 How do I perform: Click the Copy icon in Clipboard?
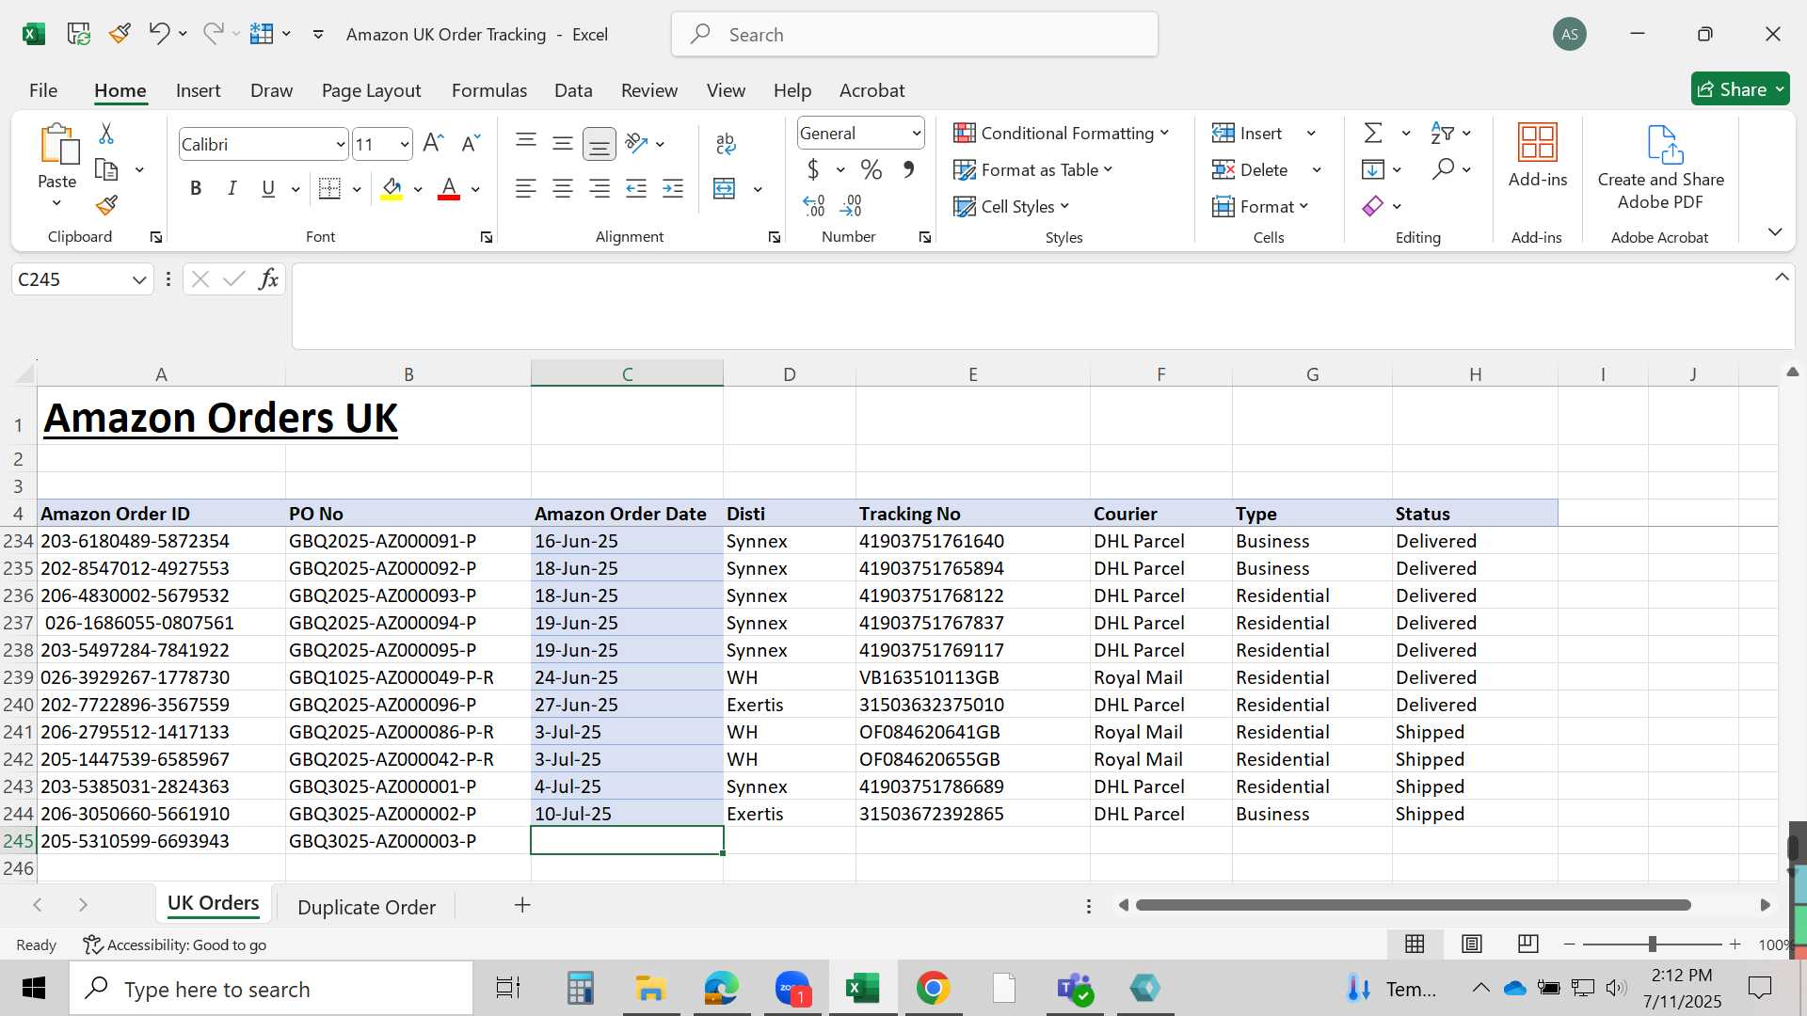click(106, 170)
